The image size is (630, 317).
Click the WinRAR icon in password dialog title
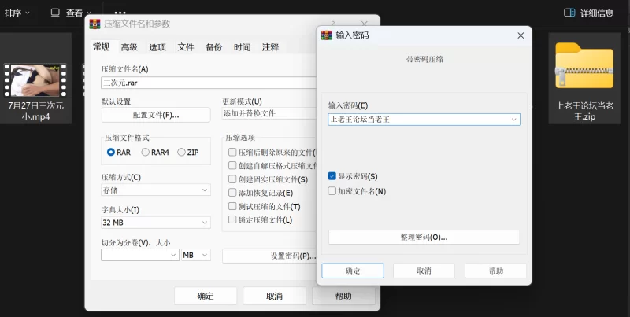[327, 35]
